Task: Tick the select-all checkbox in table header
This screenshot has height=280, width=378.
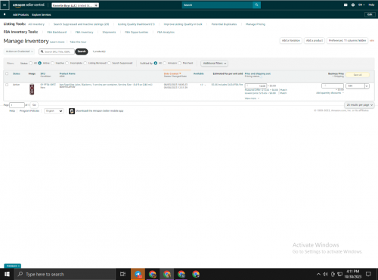Action: 7,73
